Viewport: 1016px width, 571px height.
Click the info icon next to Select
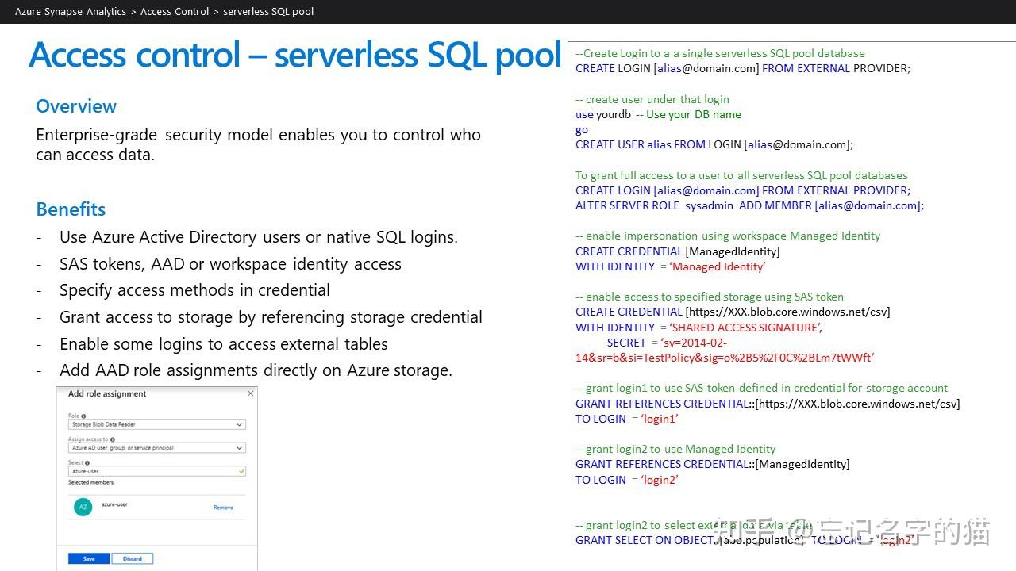tap(88, 462)
